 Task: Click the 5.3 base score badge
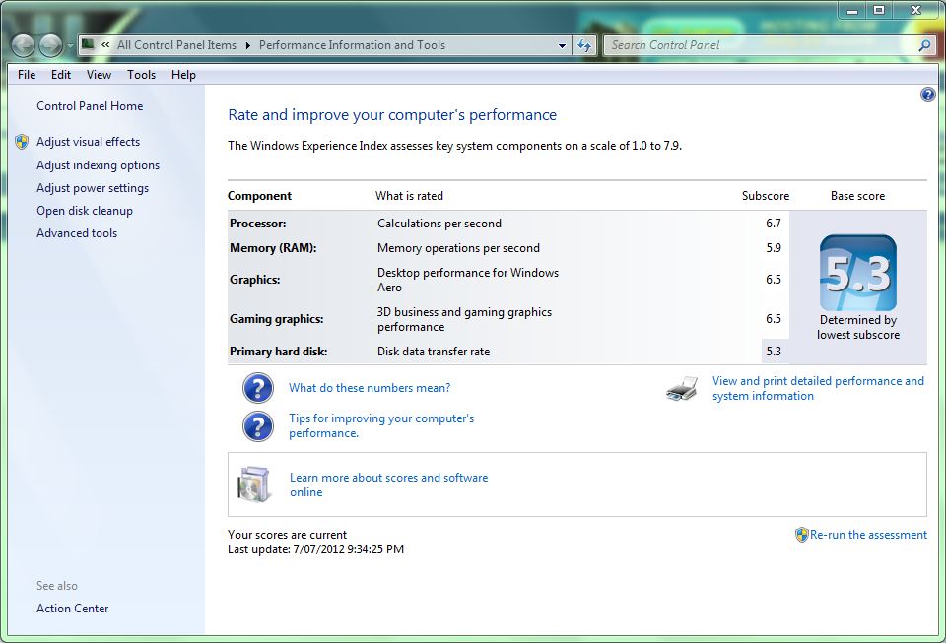tap(858, 273)
